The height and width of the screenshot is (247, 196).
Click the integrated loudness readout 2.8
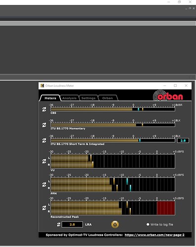[183, 140]
